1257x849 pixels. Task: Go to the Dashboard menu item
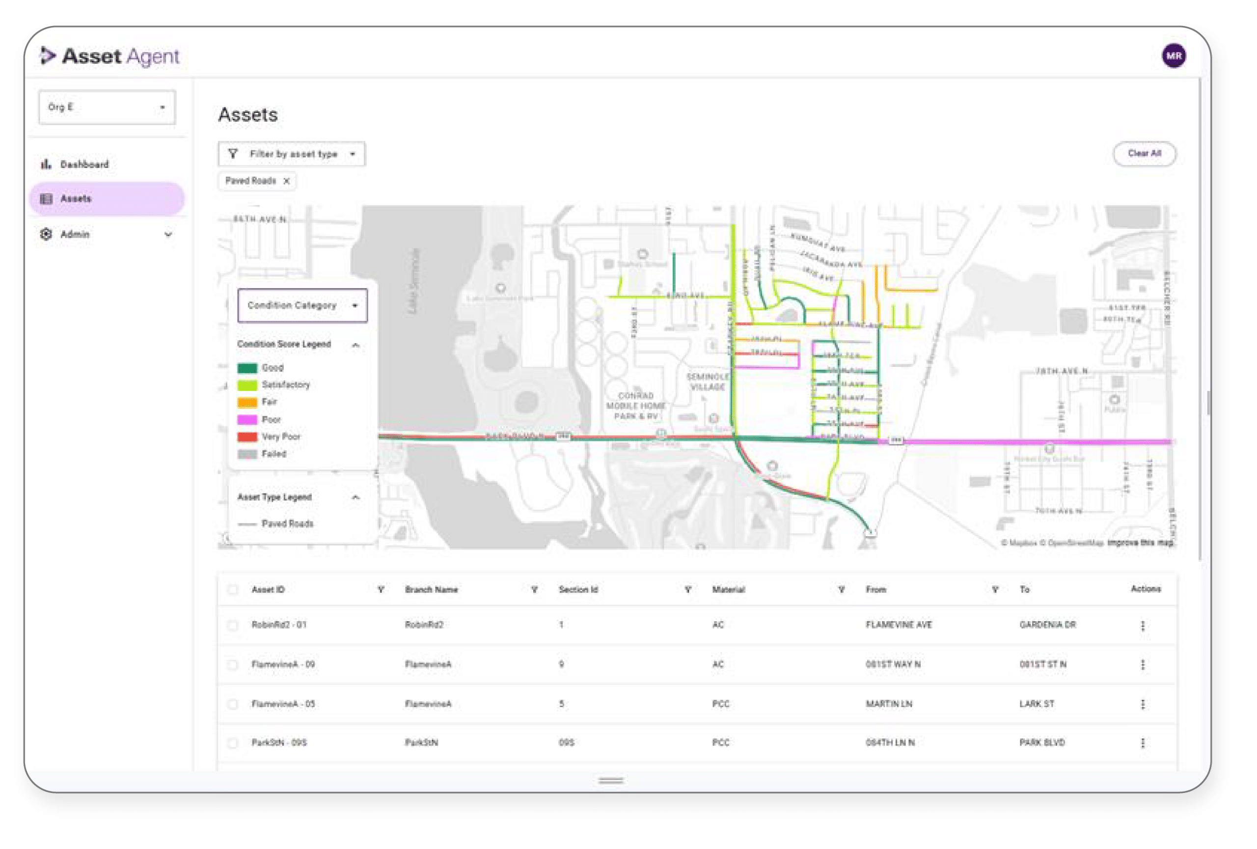[x=84, y=164]
